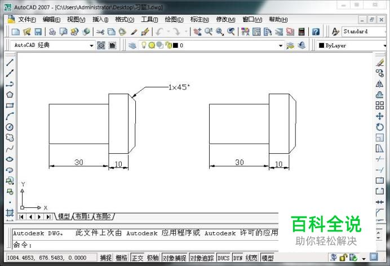Open the Help question mark icon
Screen dimensions: 390x266
coord(316,32)
